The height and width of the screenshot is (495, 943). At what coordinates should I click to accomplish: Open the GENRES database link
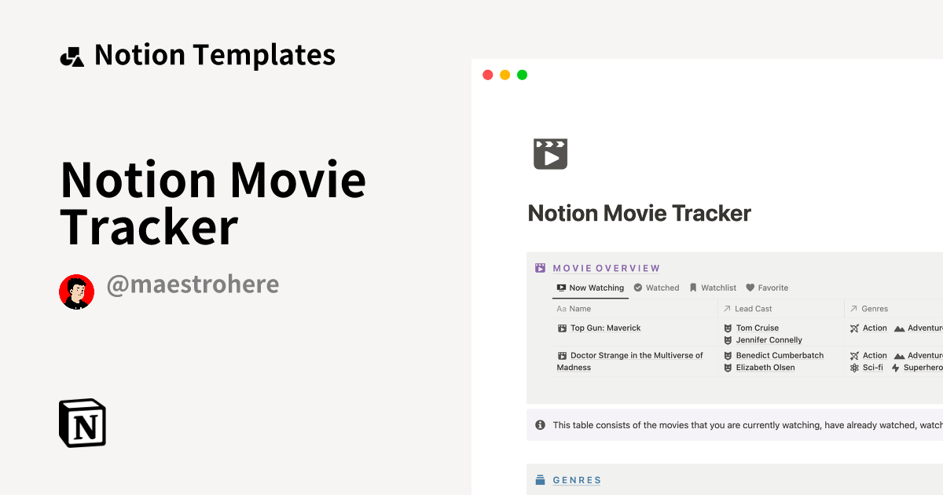(x=577, y=480)
